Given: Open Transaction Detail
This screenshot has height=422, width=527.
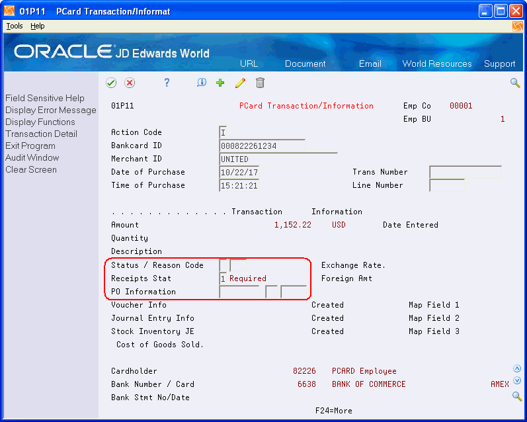Looking at the screenshot, I should (x=41, y=134).
